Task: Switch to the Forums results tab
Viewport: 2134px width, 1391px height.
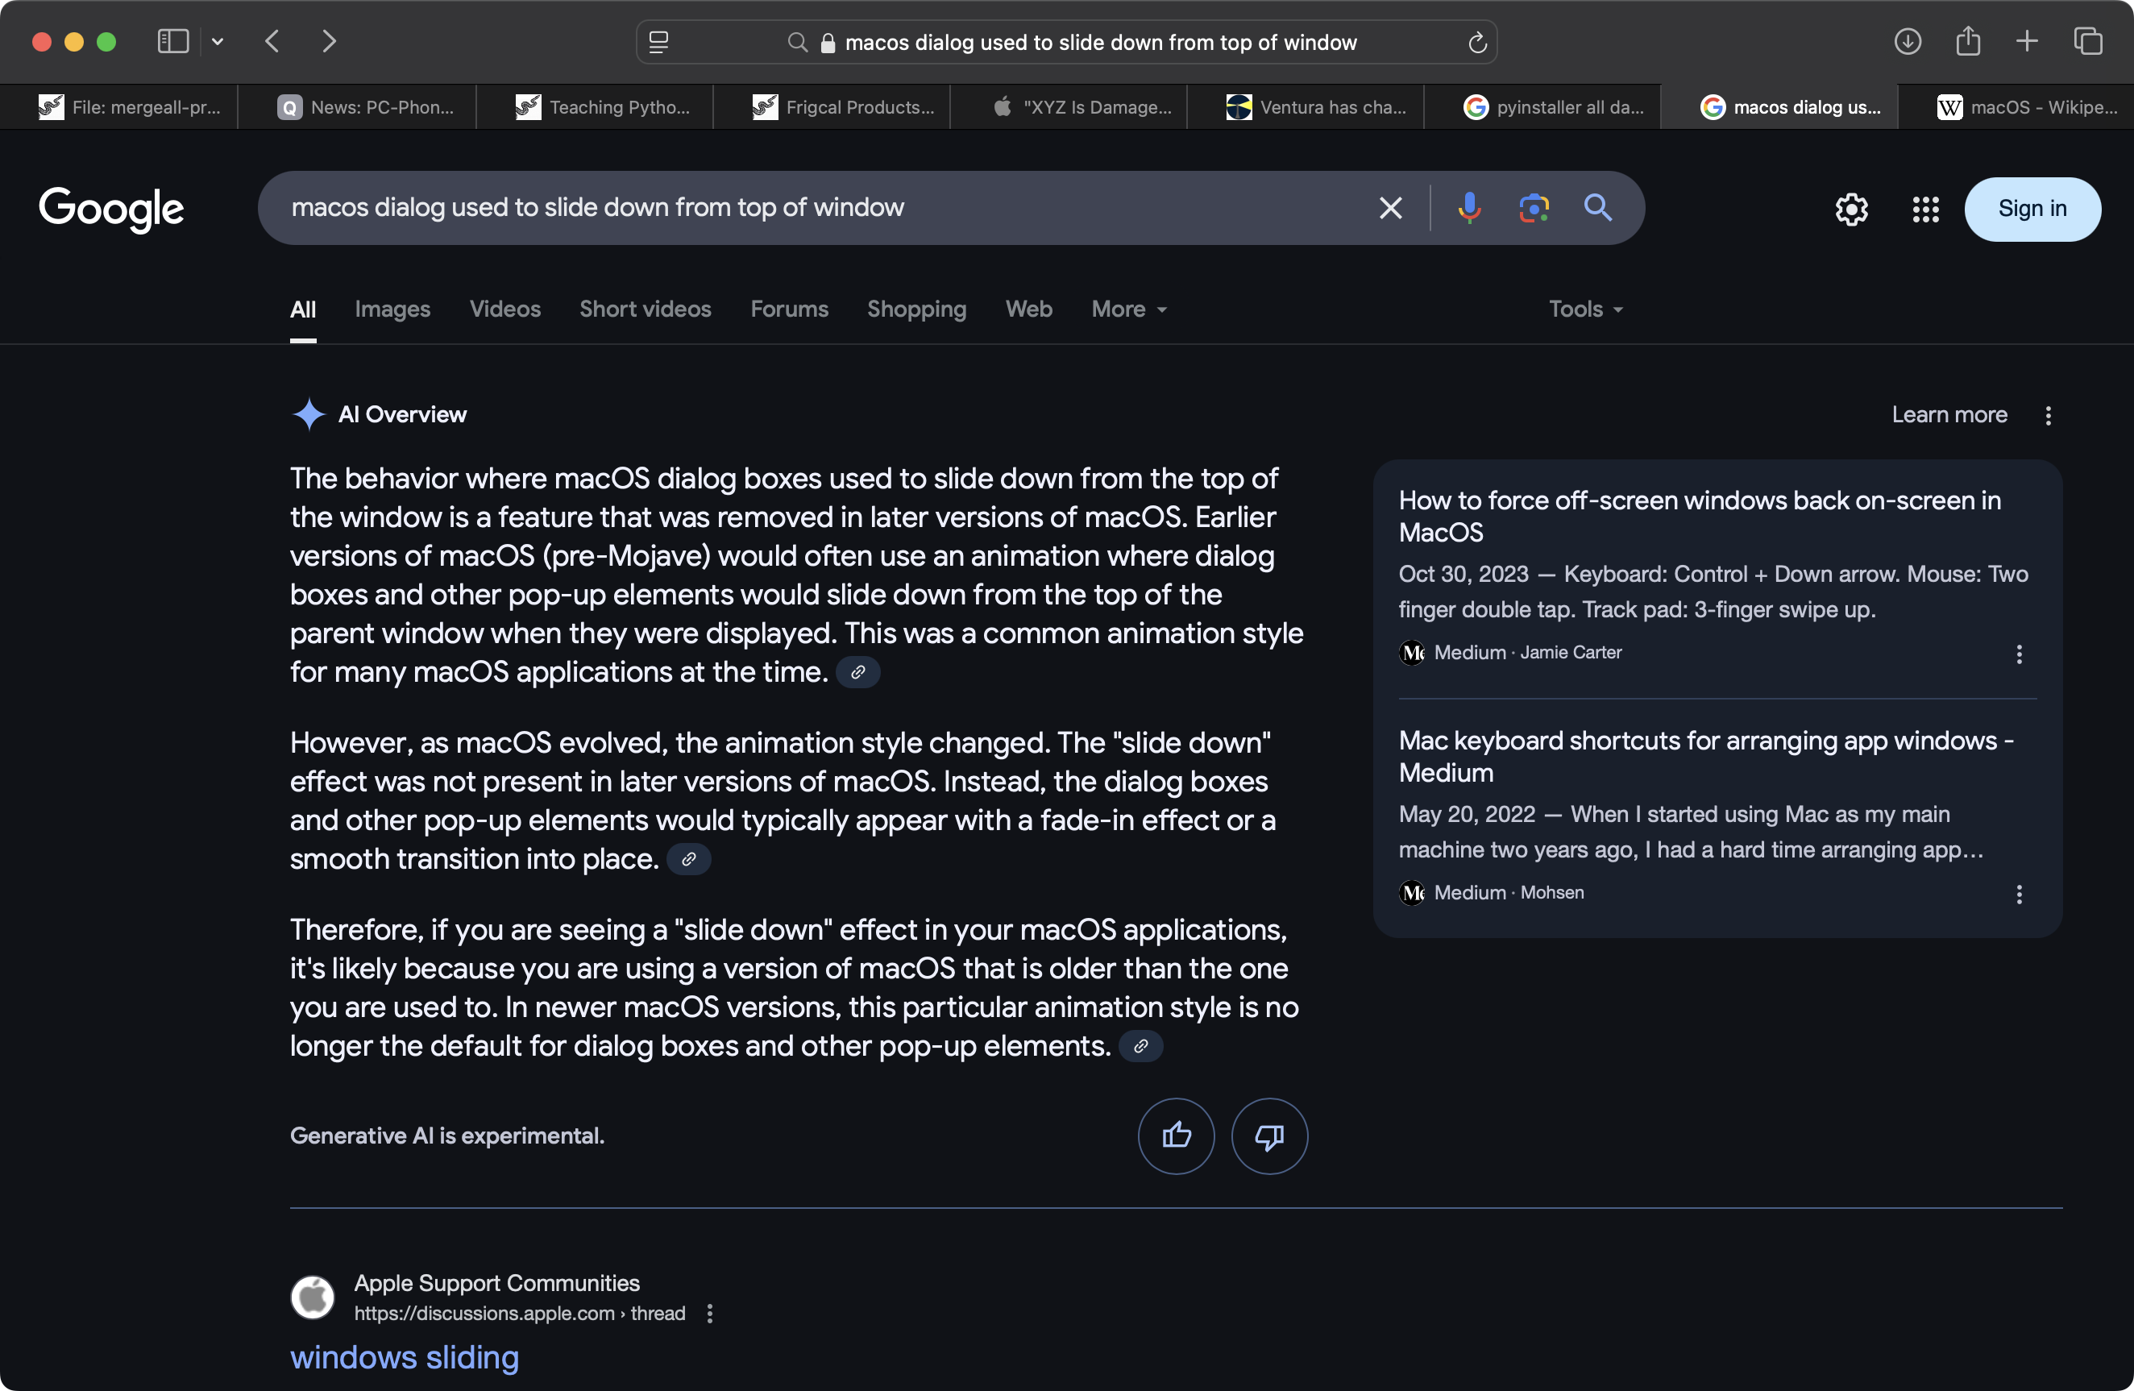Action: (x=789, y=309)
